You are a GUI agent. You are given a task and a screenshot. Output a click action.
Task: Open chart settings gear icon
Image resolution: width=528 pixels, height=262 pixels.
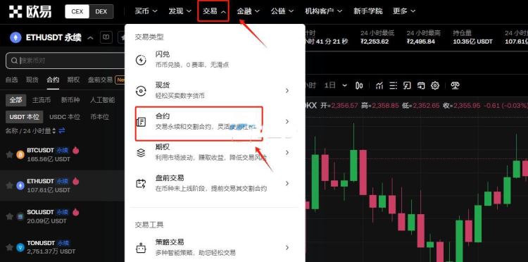435,85
